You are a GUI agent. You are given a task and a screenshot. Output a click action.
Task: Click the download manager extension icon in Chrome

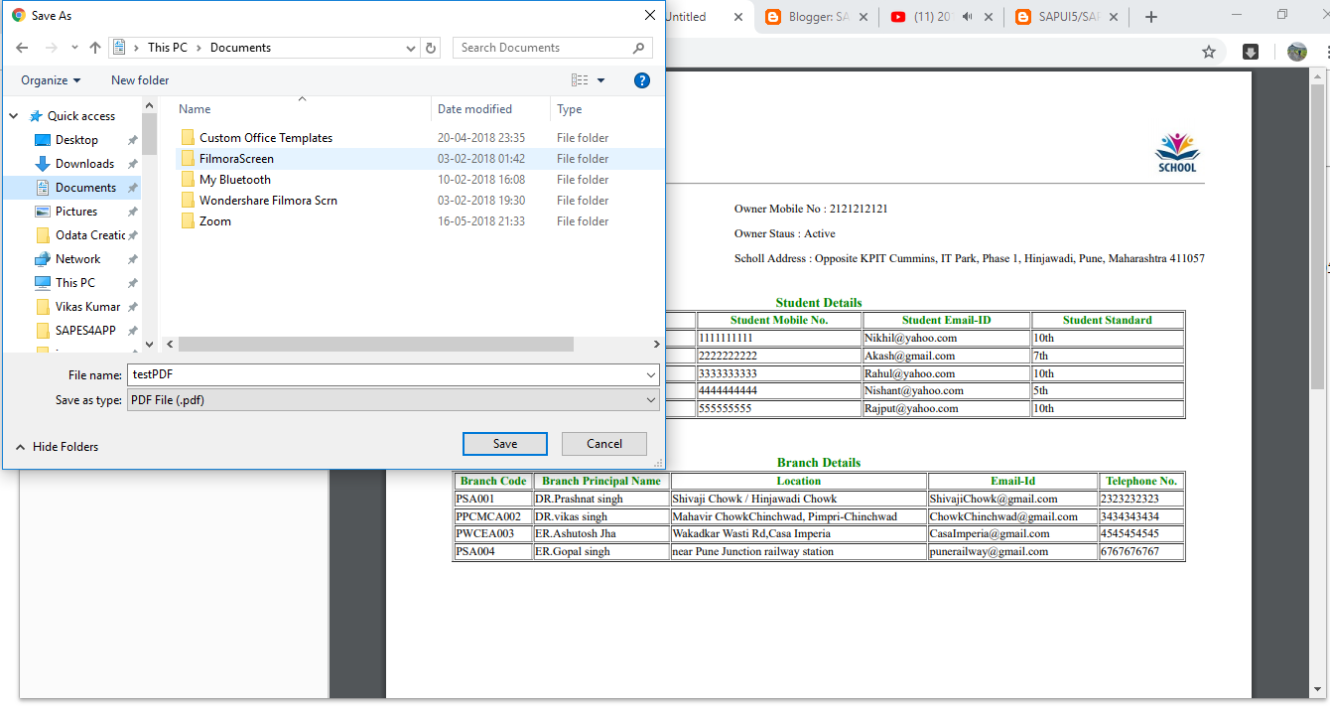coord(1251,51)
